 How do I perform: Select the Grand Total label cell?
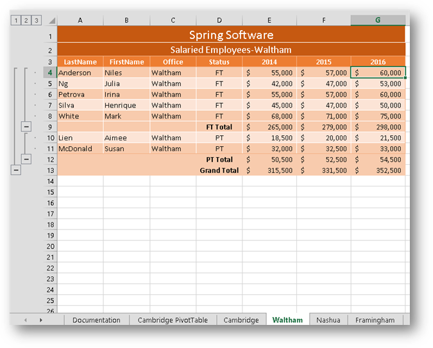219,170
